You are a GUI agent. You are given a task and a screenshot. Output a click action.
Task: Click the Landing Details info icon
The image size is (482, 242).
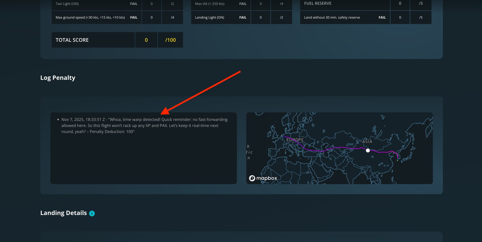(92, 213)
